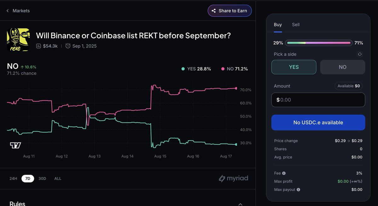Click the Price change $0.29 value

(x=348, y=141)
